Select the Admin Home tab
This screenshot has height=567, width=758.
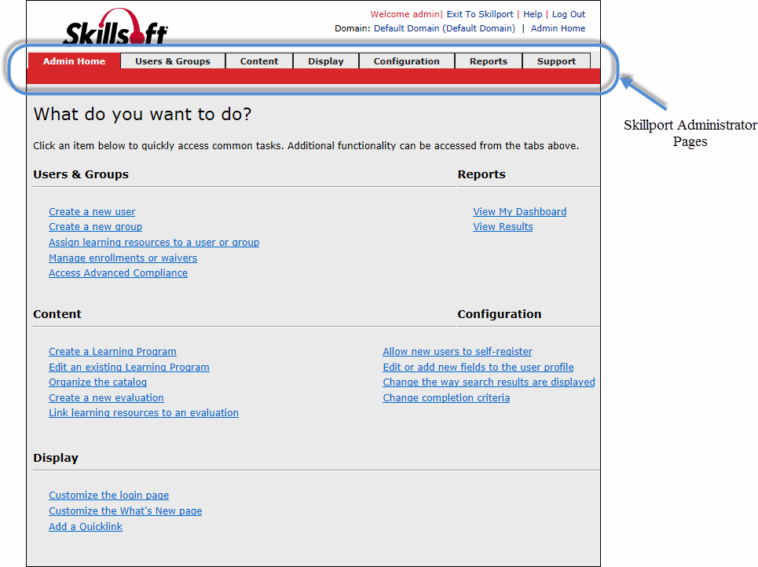point(74,60)
